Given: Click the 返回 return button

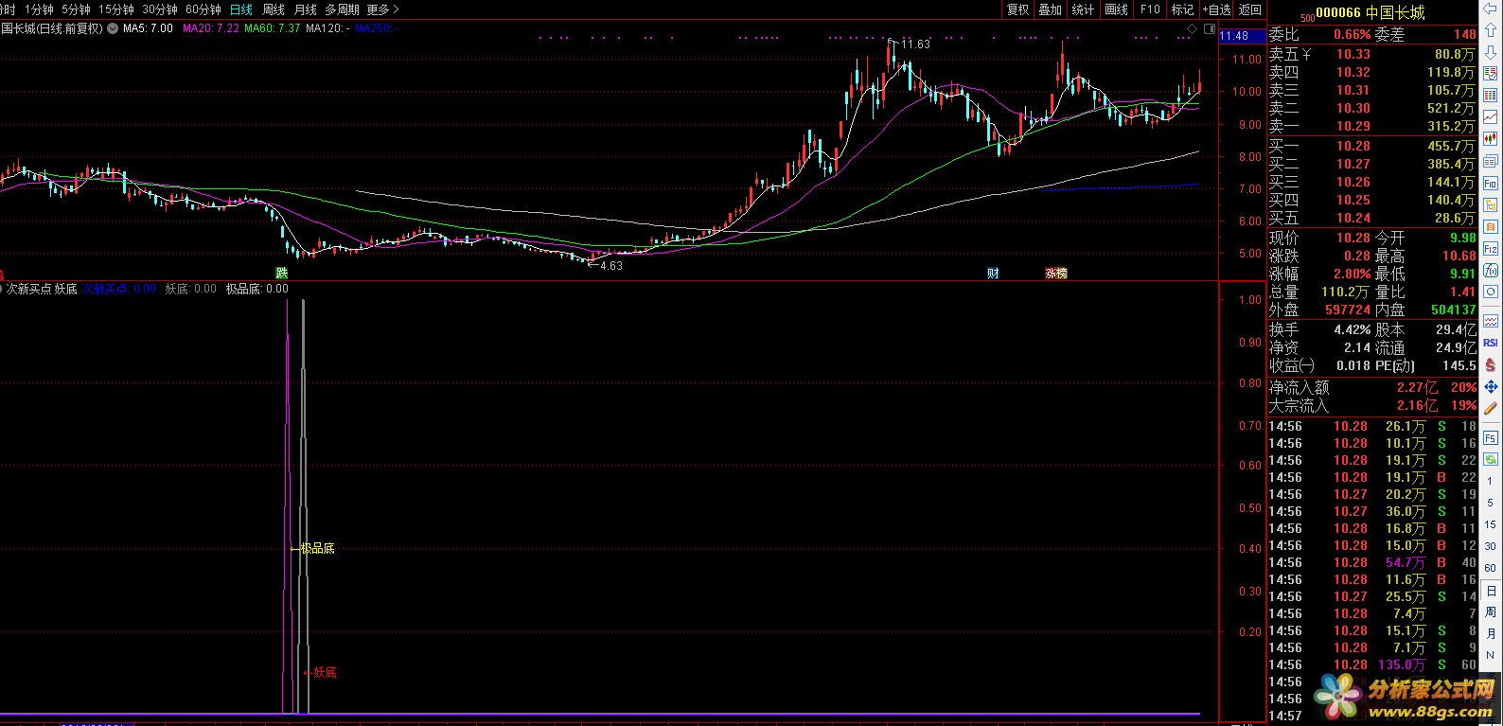Looking at the screenshot, I should [1250, 9].
